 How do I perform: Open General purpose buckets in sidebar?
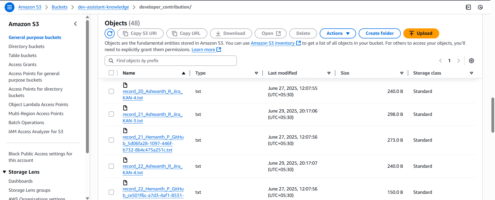35,37
